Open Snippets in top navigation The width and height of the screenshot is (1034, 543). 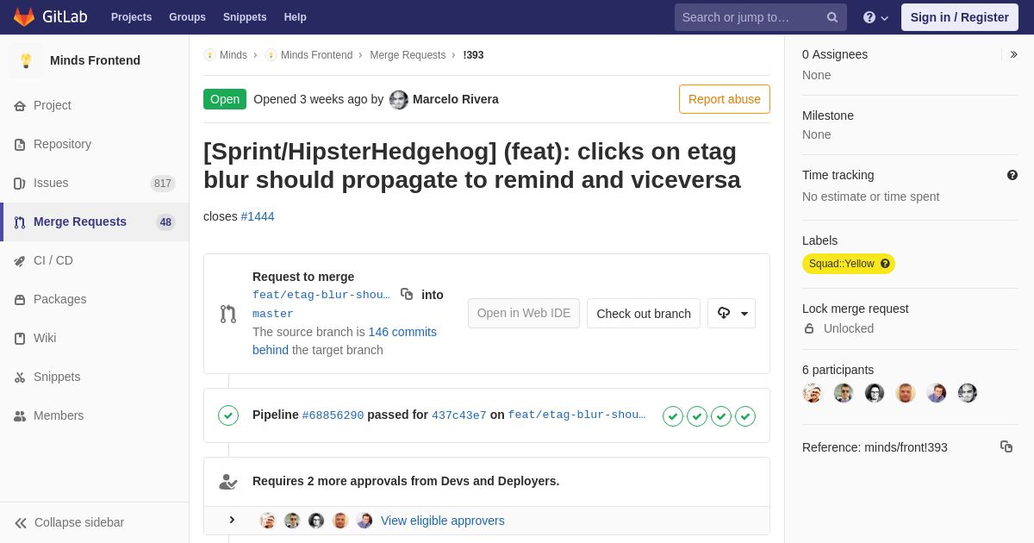tap(245, 17)
